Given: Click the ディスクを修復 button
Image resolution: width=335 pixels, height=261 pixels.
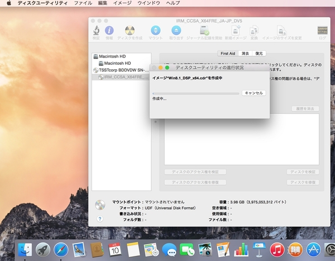Looking at the screenshot, I should (303, 182).
